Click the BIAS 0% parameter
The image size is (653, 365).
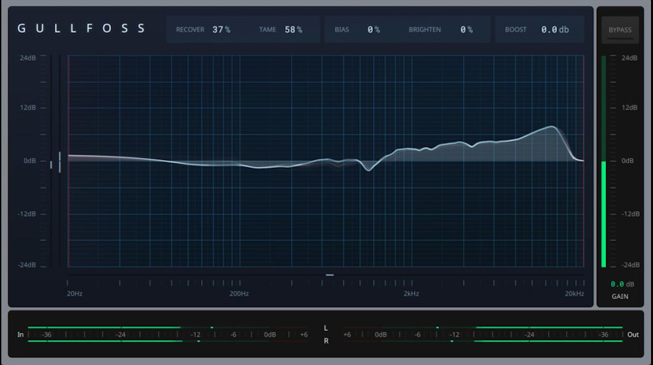pyautogui.click(x=357, y=30)
